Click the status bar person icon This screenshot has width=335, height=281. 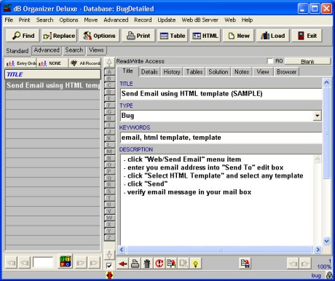[329, 275]
